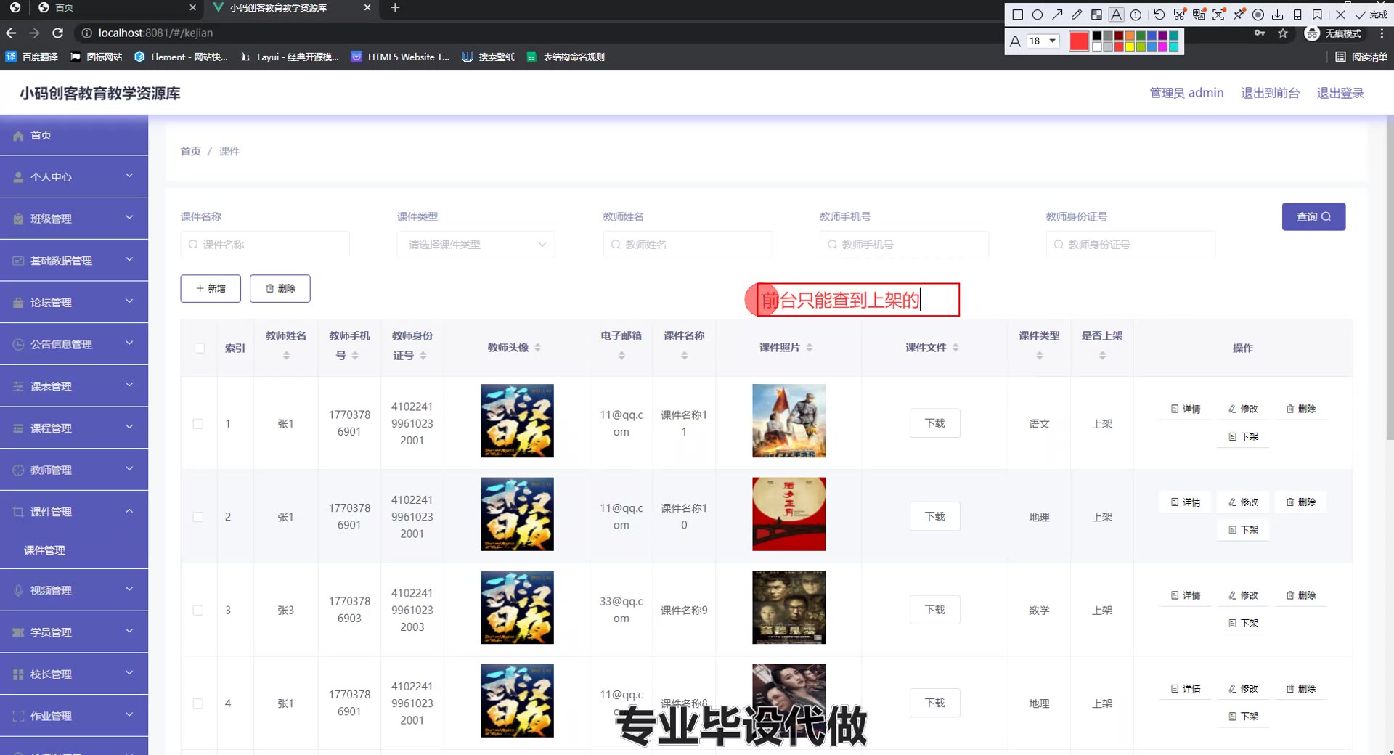Pick the yellow color swatch
This screenshot has height=755, width=1394.
point(1130,46)
